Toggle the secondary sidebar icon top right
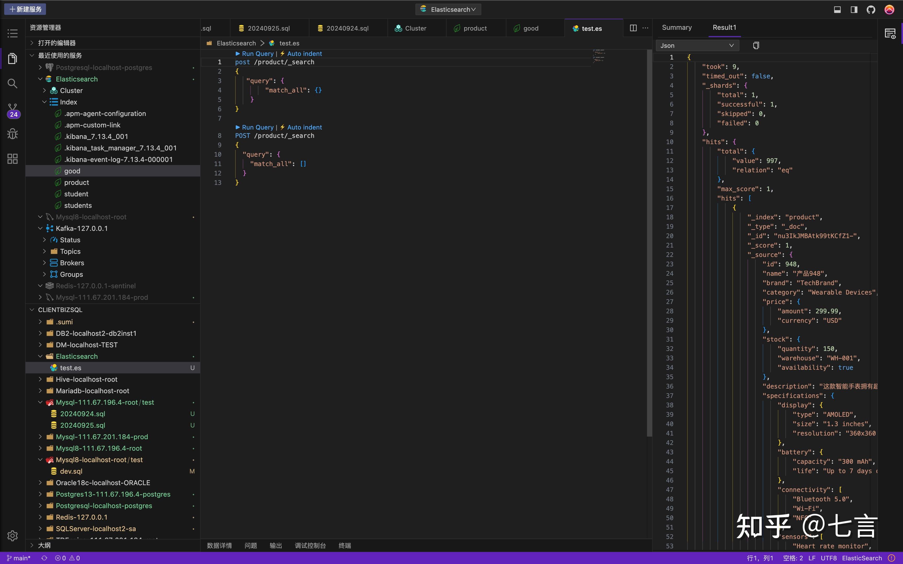Screen dimensions: 903x564 [853, 9]
